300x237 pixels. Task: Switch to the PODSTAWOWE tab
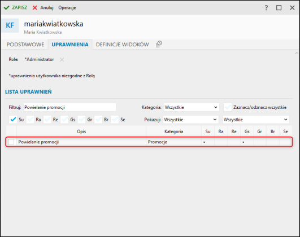pos(25,45)
